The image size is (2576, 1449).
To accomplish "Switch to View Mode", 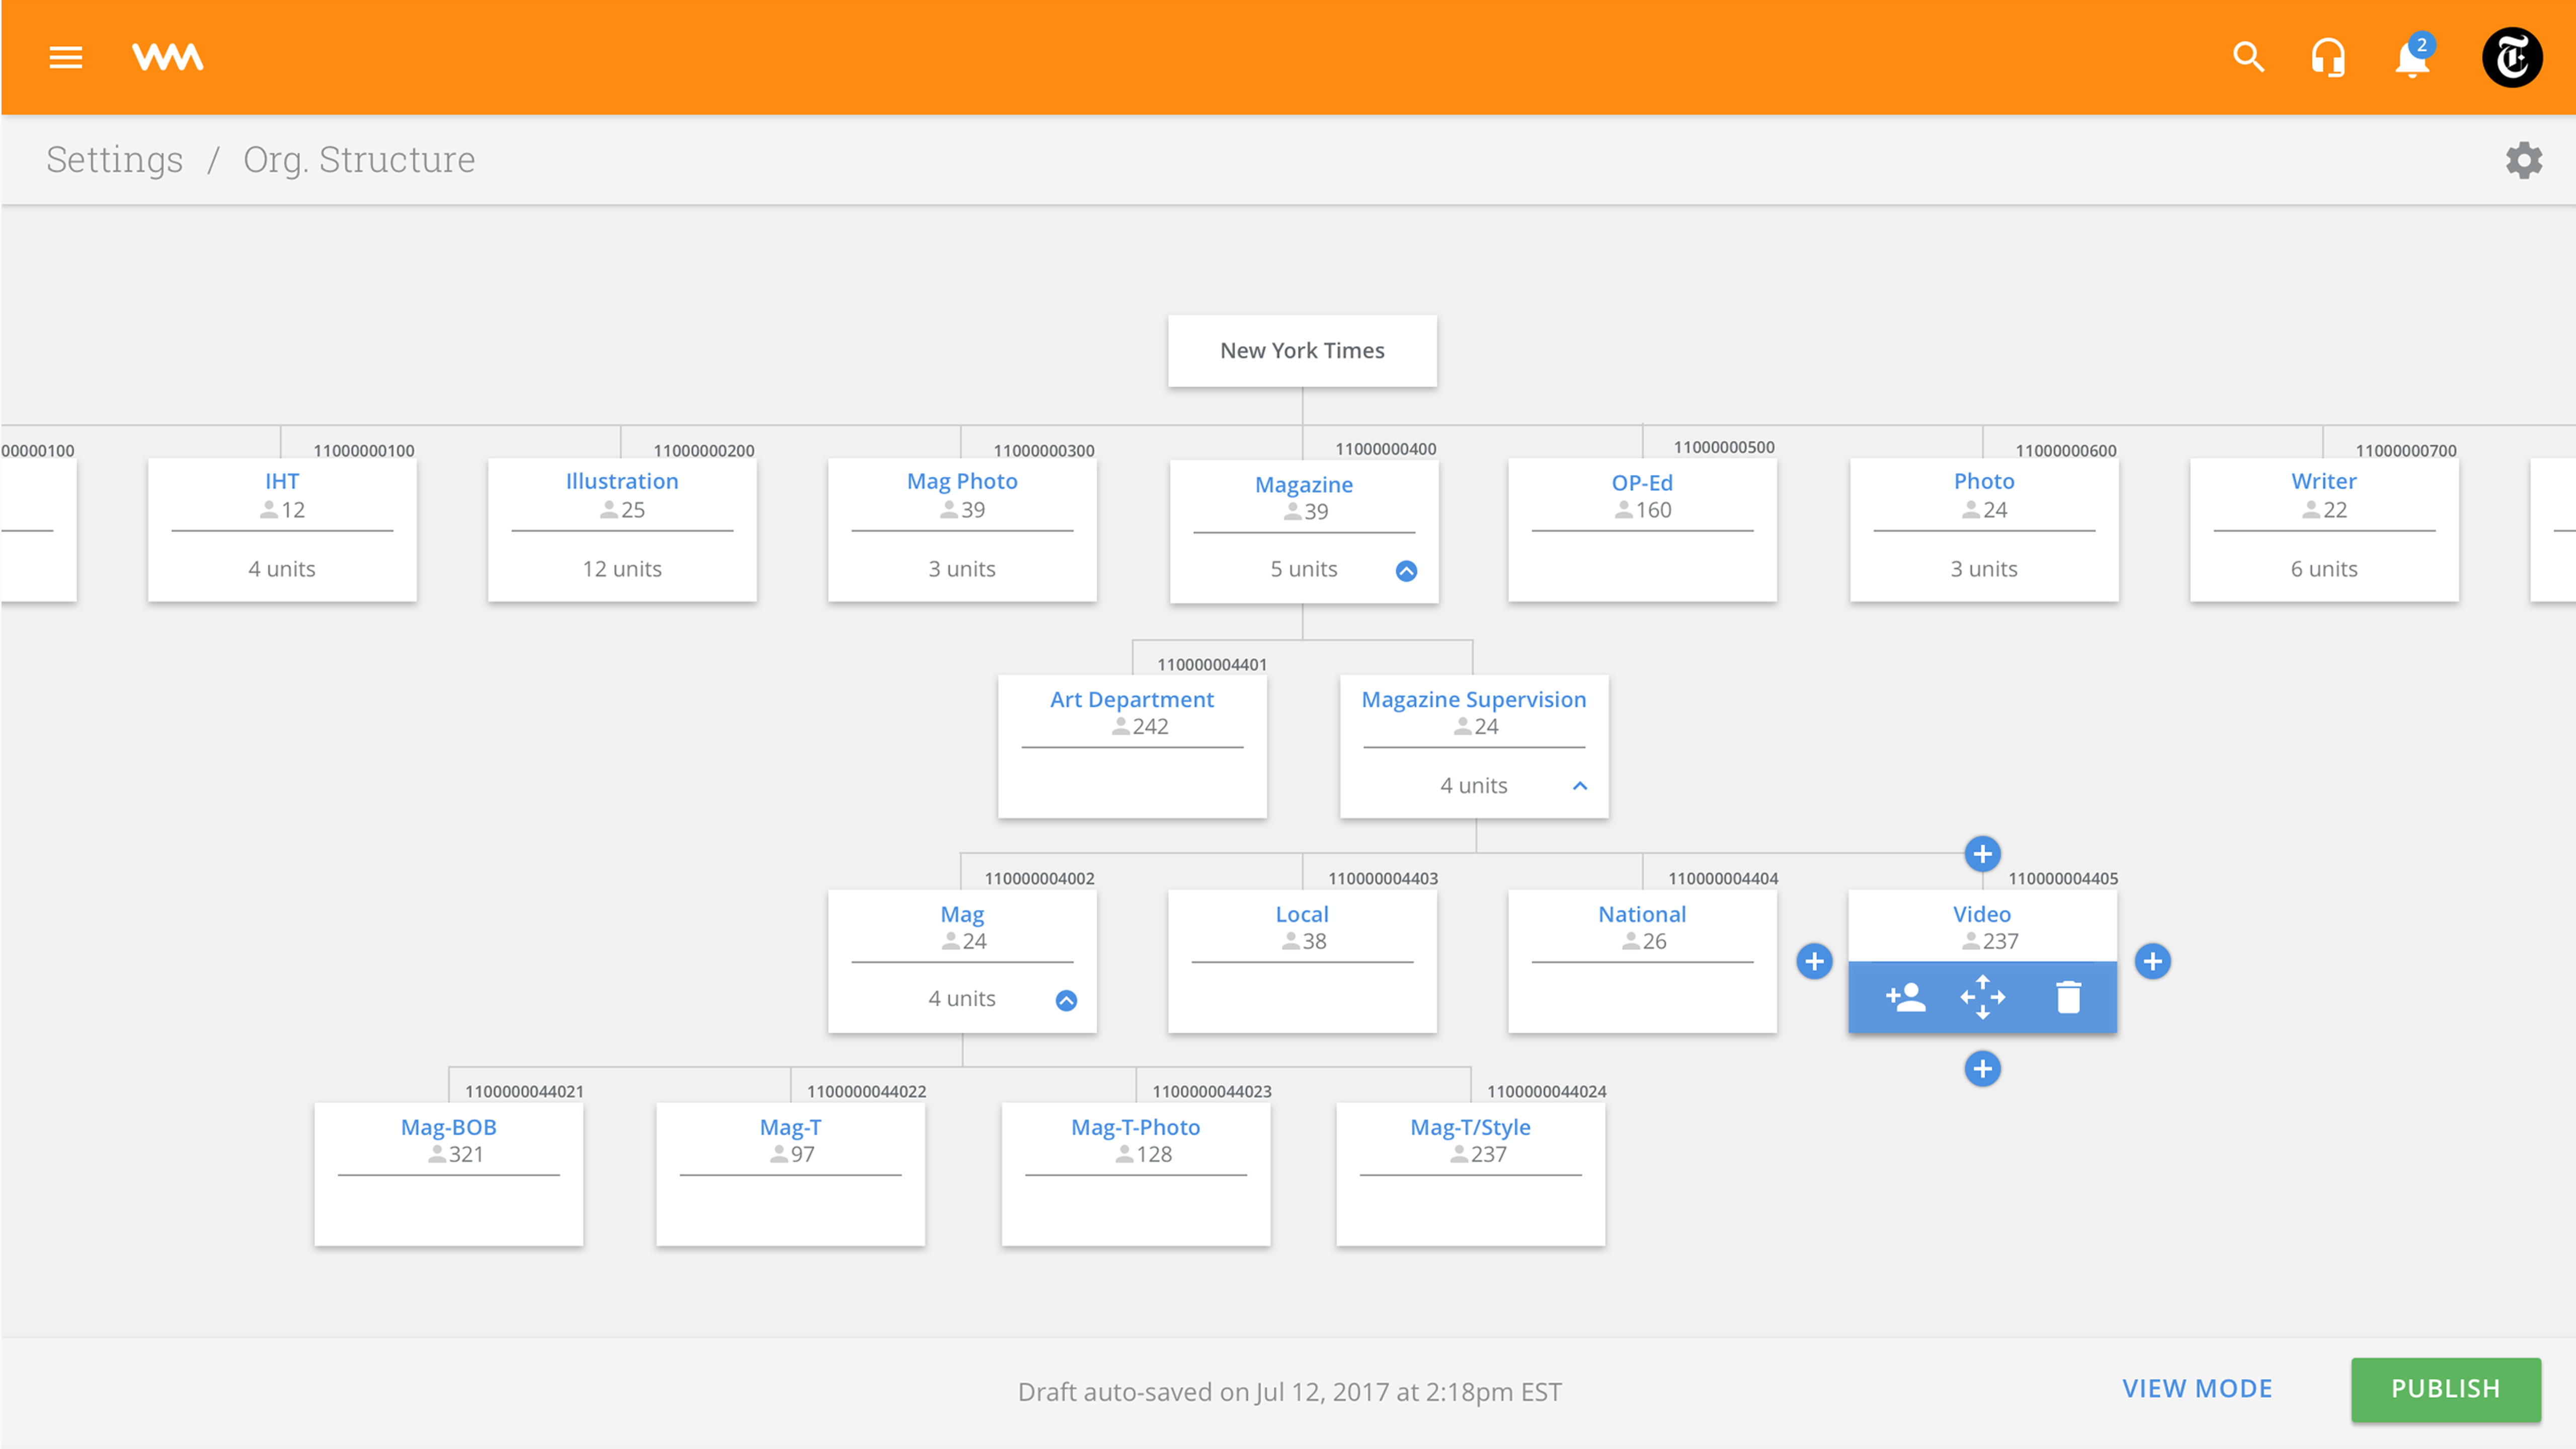I will pyautogui.click(x=2197, y=1388).
